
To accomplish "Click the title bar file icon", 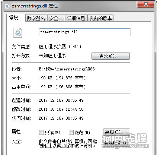I will pos(7,6).
